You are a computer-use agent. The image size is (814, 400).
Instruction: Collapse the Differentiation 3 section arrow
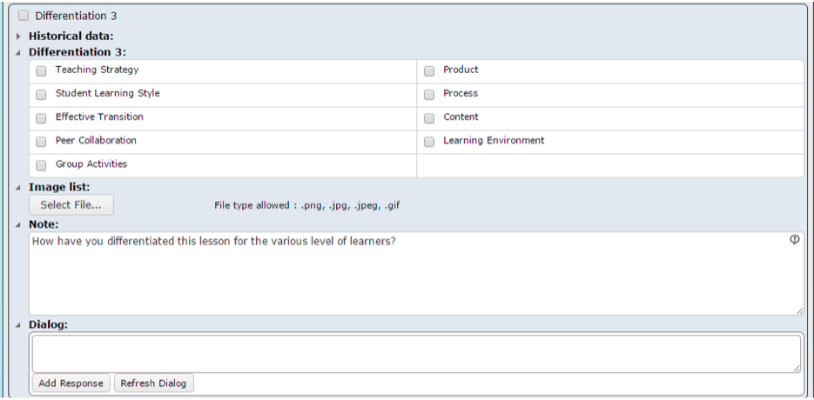pos(18,53)
